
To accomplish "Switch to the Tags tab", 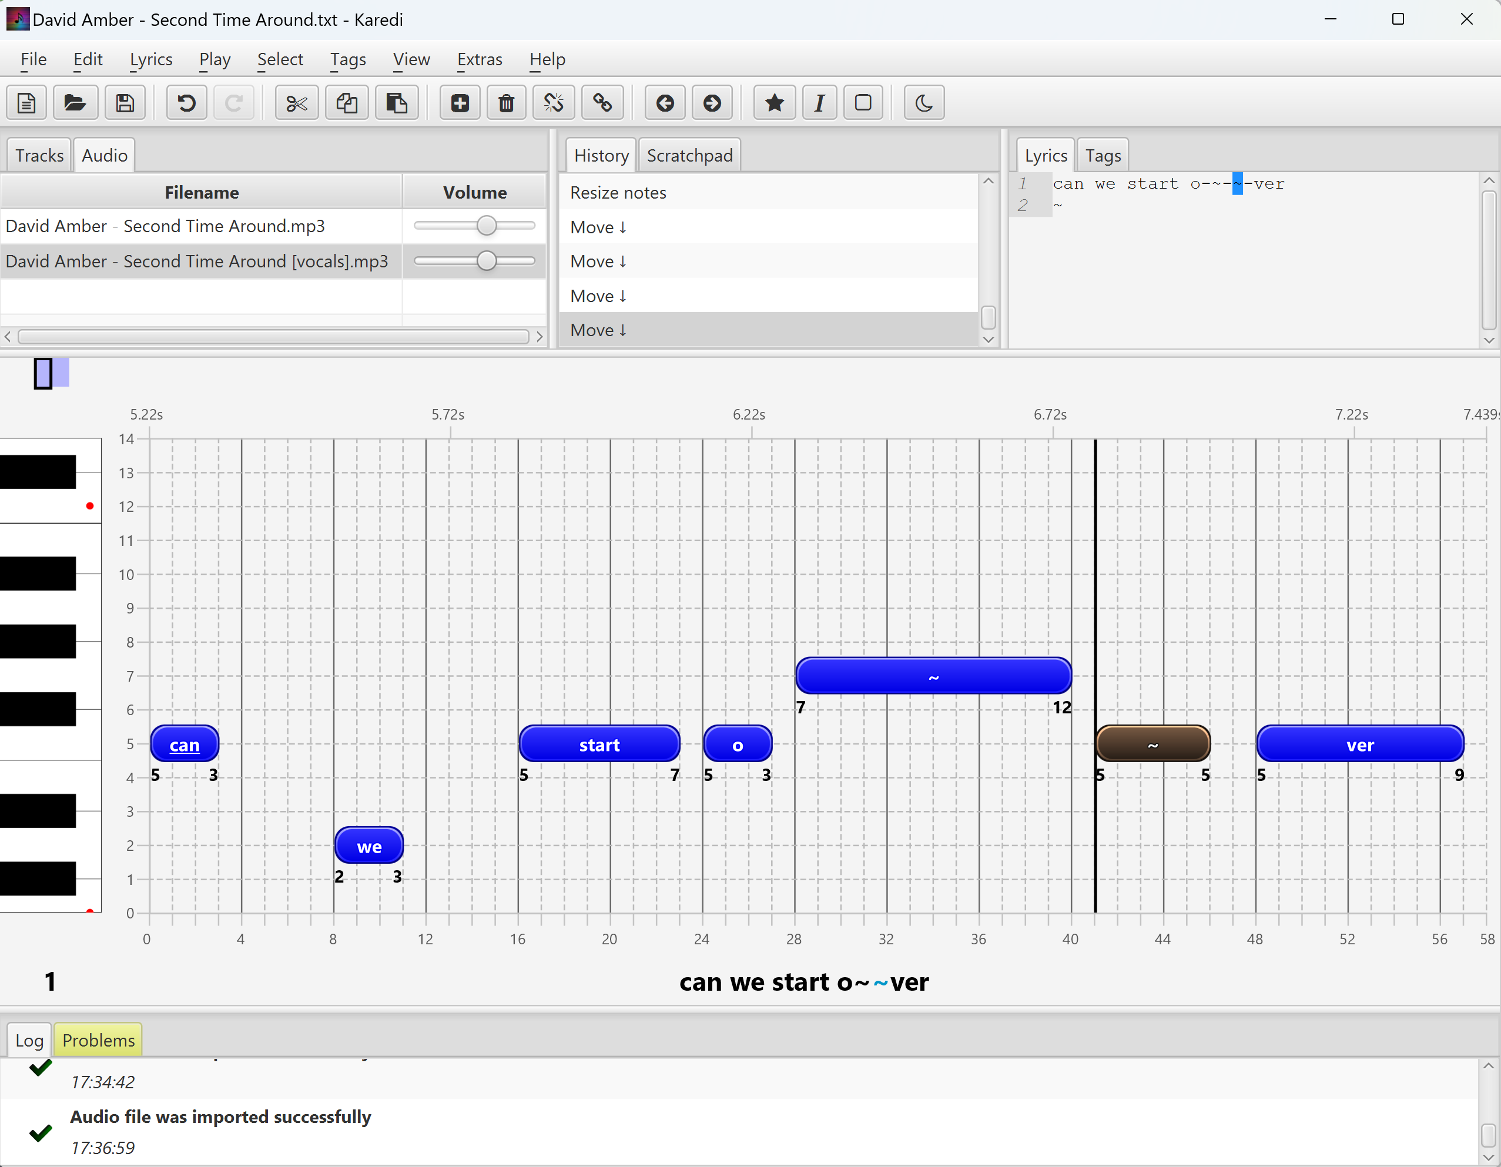I will (x=1103, y=155).
